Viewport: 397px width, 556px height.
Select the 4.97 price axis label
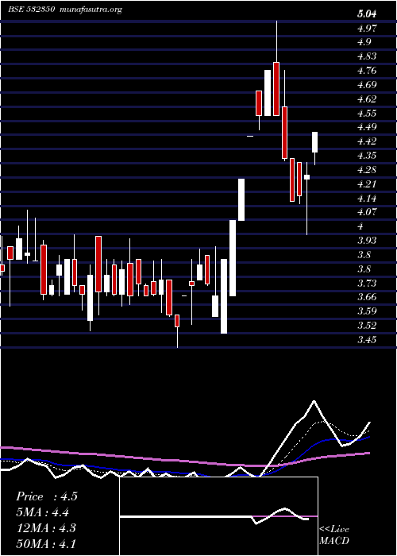[367, 28]
